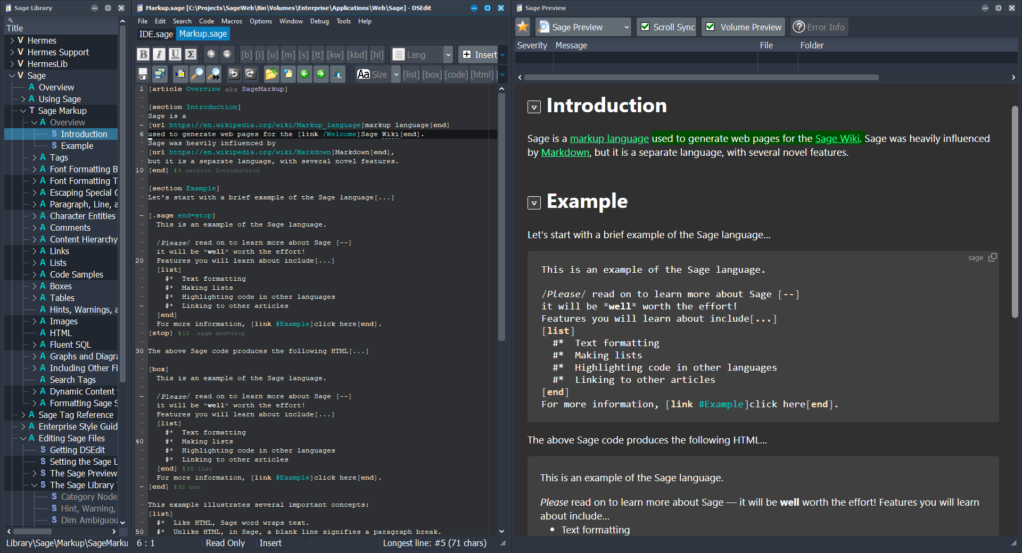This screenshot has height=553, width=1022.
Task: Click the green Forward arrow icon
Action: tap(321, 74)
